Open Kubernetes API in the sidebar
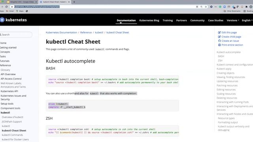This screenshot has width=253, height=142. [9, 91]
